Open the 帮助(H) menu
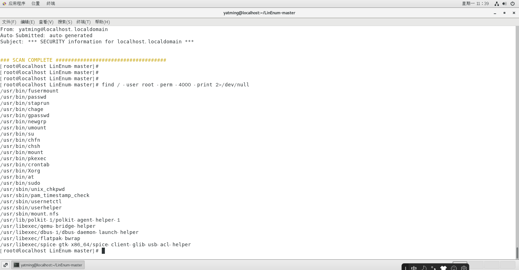 (102, 22)
